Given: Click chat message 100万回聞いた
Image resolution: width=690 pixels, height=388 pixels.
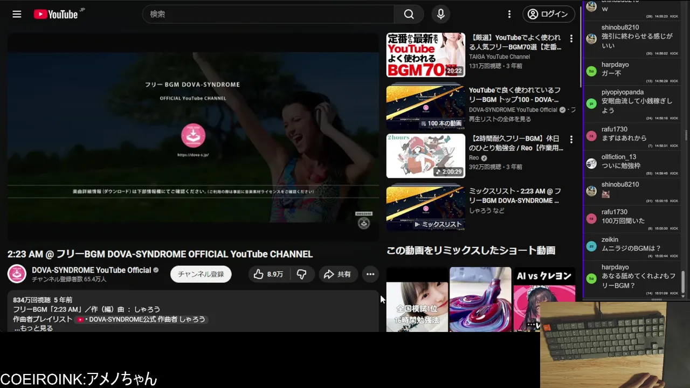Looking at the screenshot, I should pos(623,221).
